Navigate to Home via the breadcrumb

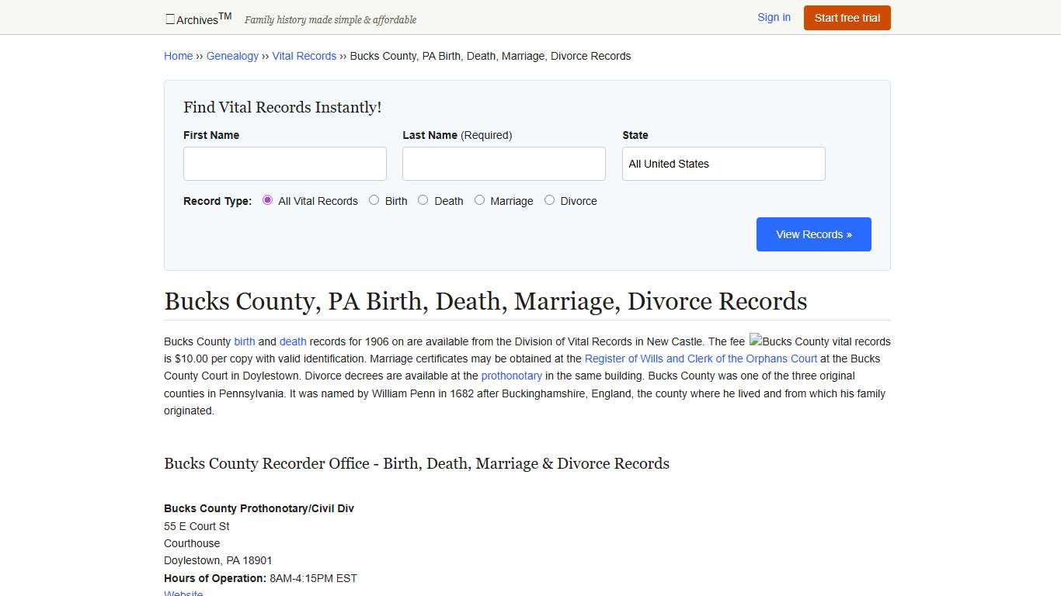[178, 56]
